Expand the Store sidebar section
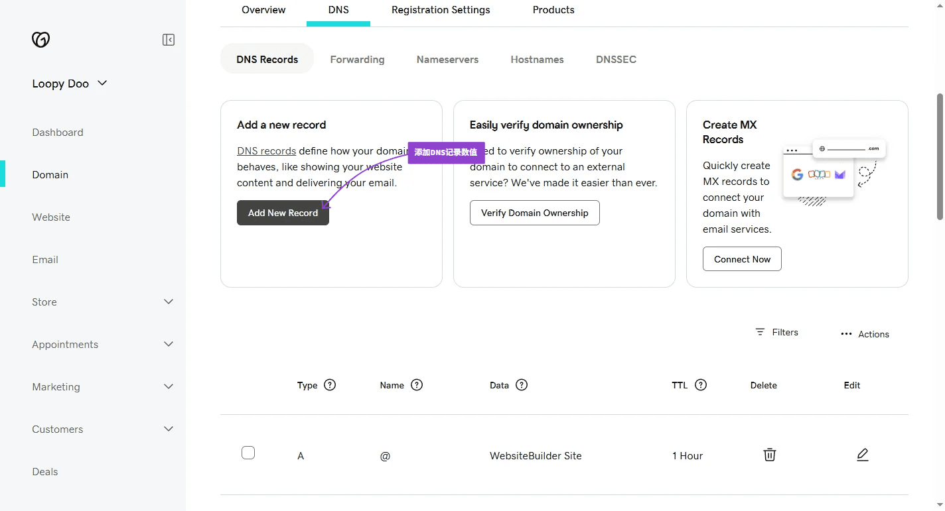 169,302
